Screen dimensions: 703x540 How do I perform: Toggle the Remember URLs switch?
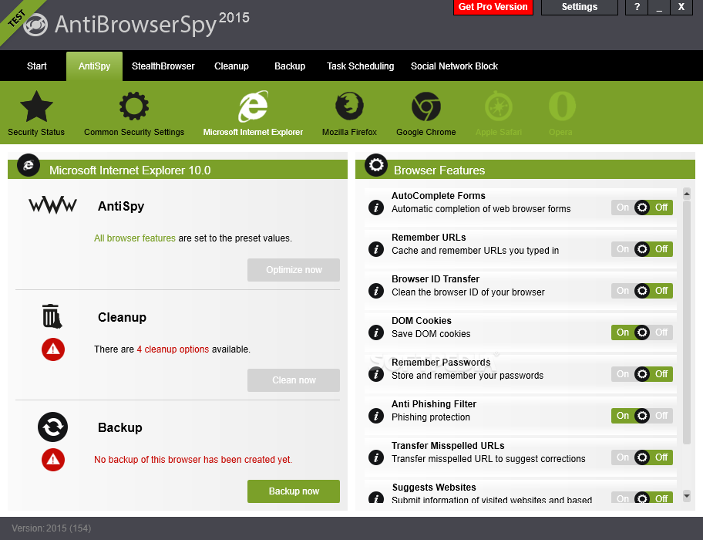[642, 249]
